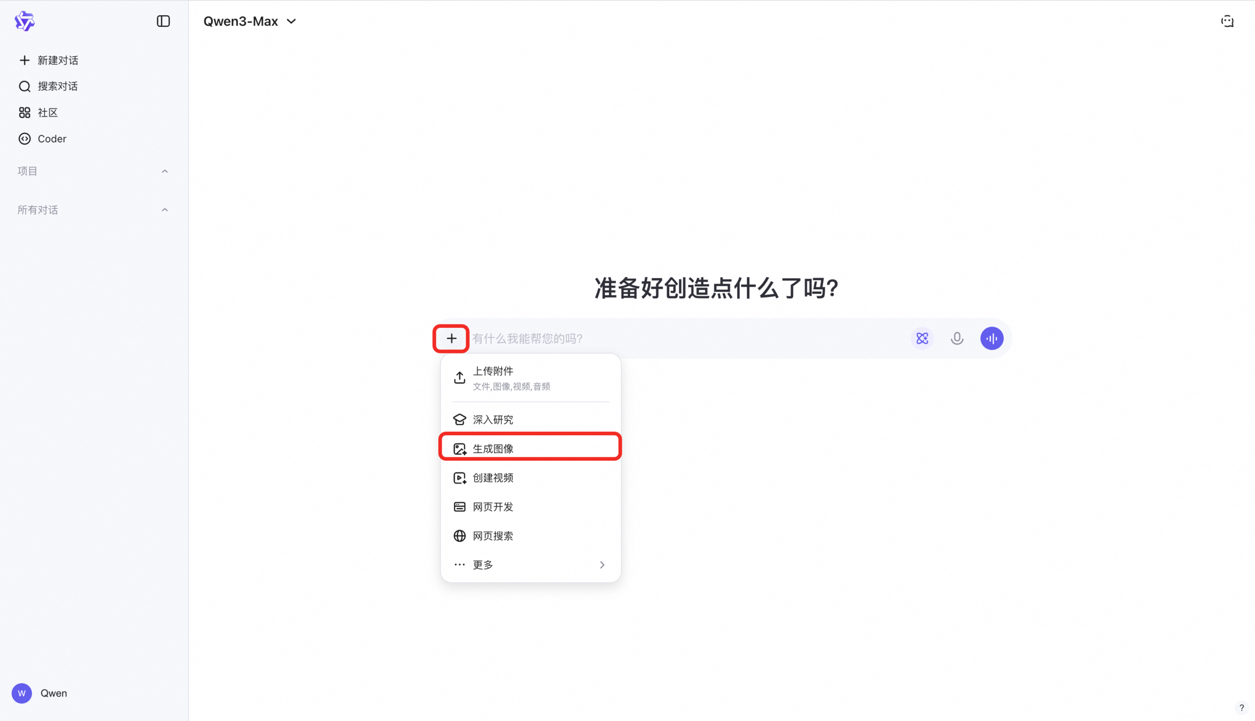Click the purple voice wave button
1255x721 pixels.
click(x=992, y=338)
